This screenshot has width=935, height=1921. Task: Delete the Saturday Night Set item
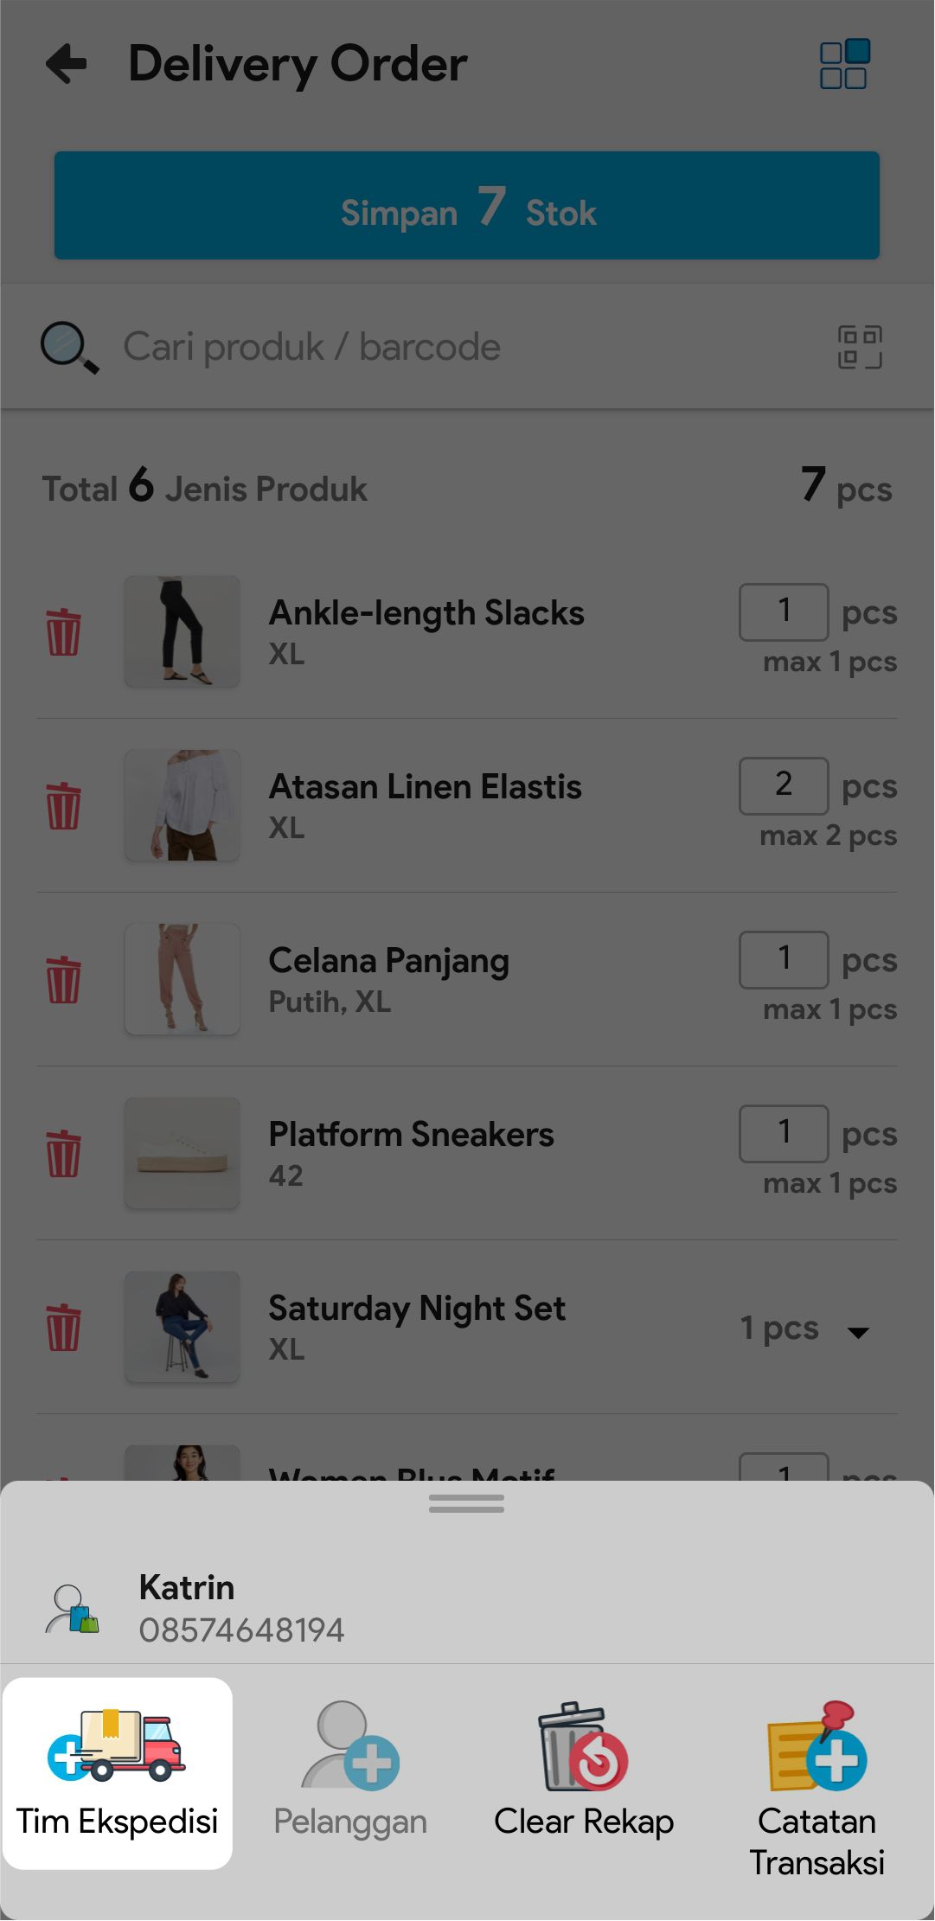[x=63, y=1328]
